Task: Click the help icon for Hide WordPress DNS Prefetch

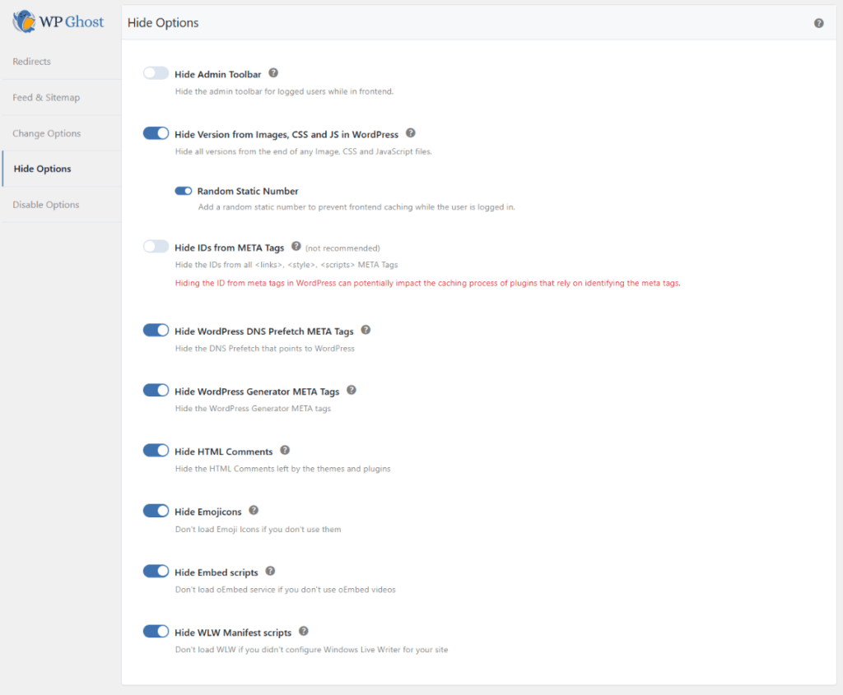Action: point(366,330)
